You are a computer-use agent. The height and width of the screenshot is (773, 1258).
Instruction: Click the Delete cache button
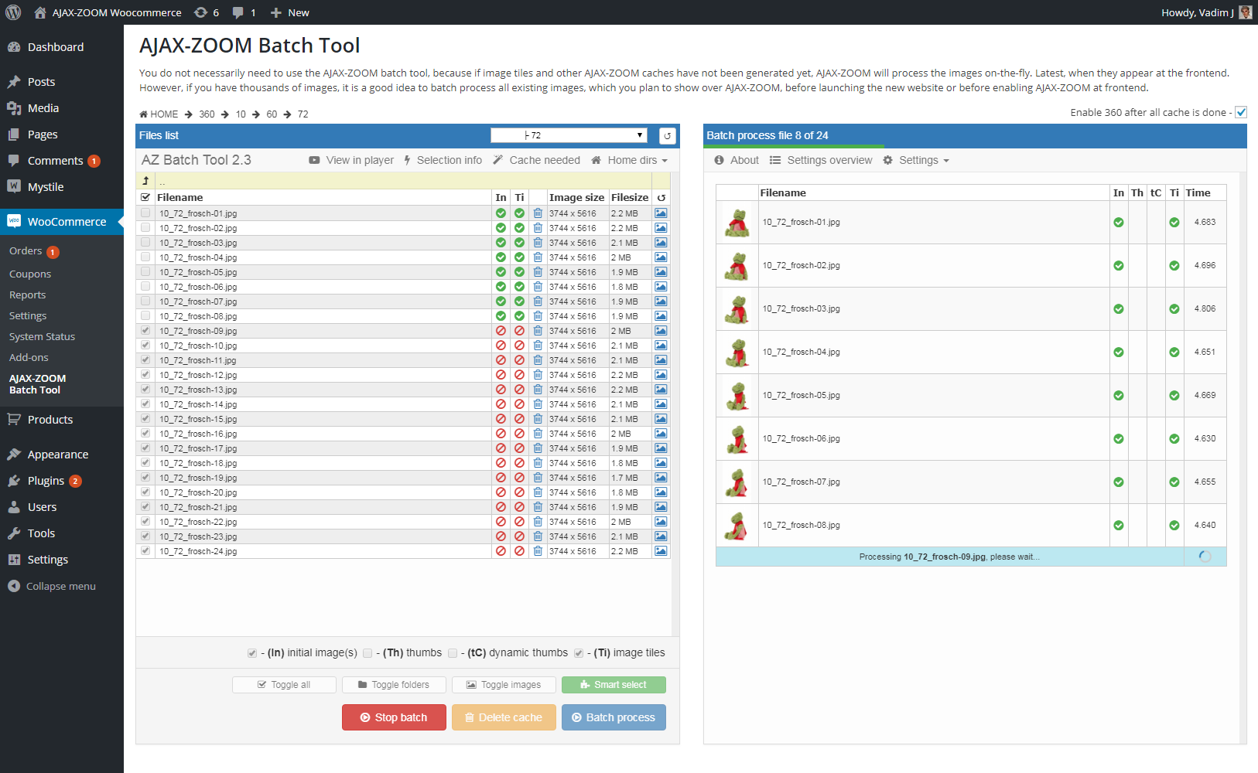(x=504, y=717)
